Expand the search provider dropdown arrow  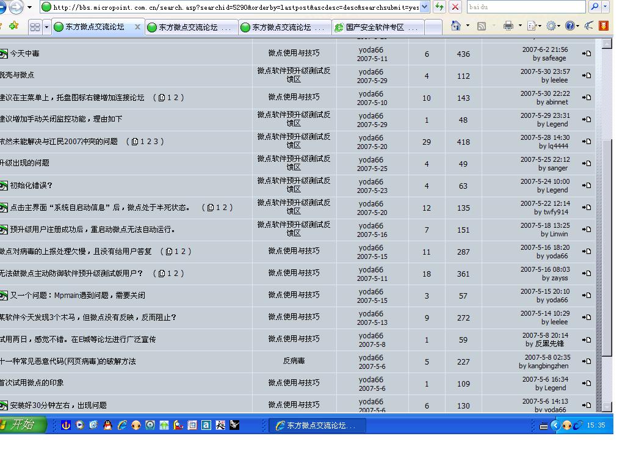point(605,7)
